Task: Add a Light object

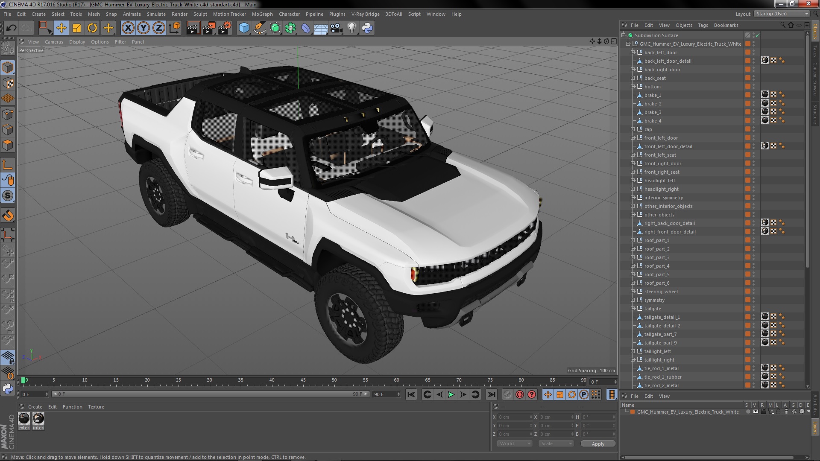Action: tap(351, 28)
